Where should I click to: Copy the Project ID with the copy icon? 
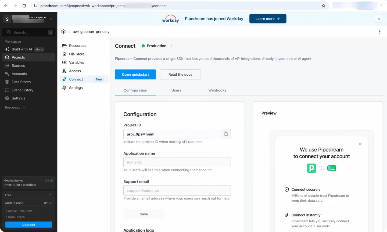coord(226,134)
